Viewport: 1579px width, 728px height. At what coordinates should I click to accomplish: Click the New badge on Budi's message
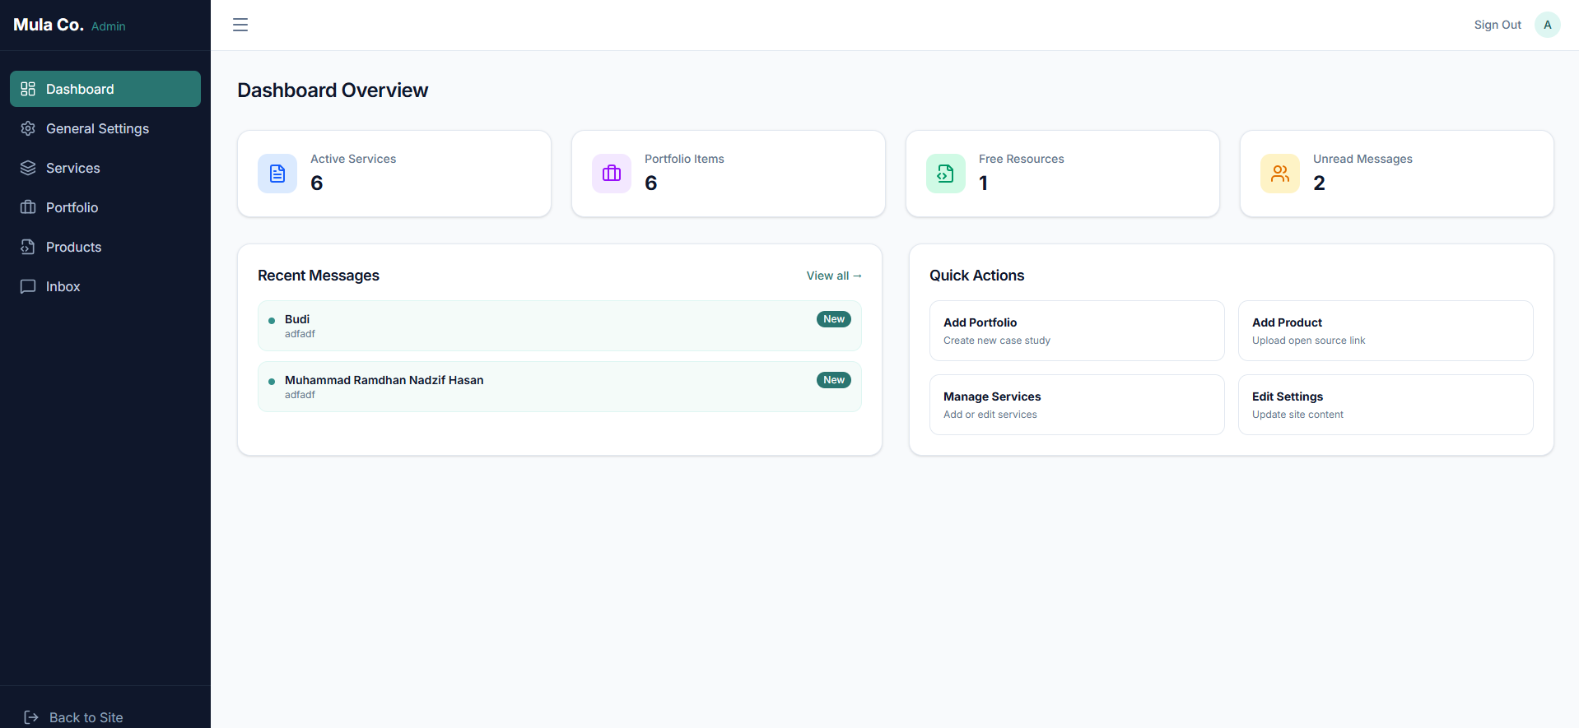click(x=834, y=319)
